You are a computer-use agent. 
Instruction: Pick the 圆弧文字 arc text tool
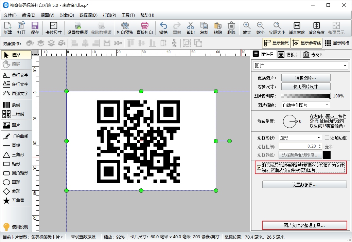point(16,94)
